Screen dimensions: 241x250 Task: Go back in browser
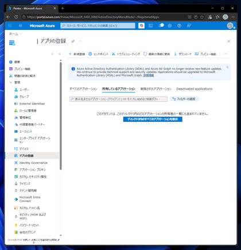coord(8,17)
